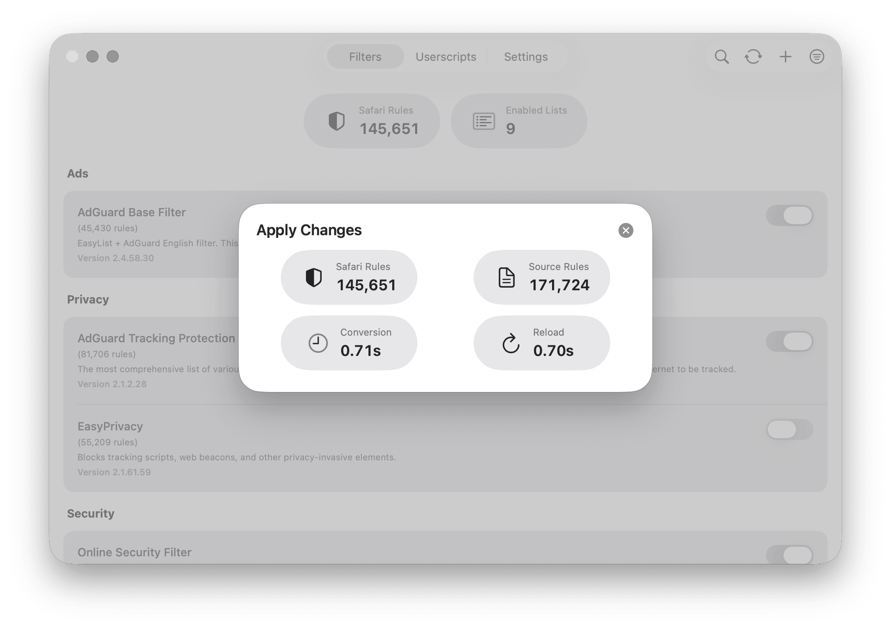Viewport: 891px width, 629px height.
Task: Click the Apply Changes dialog title
Action: (309, 230)
